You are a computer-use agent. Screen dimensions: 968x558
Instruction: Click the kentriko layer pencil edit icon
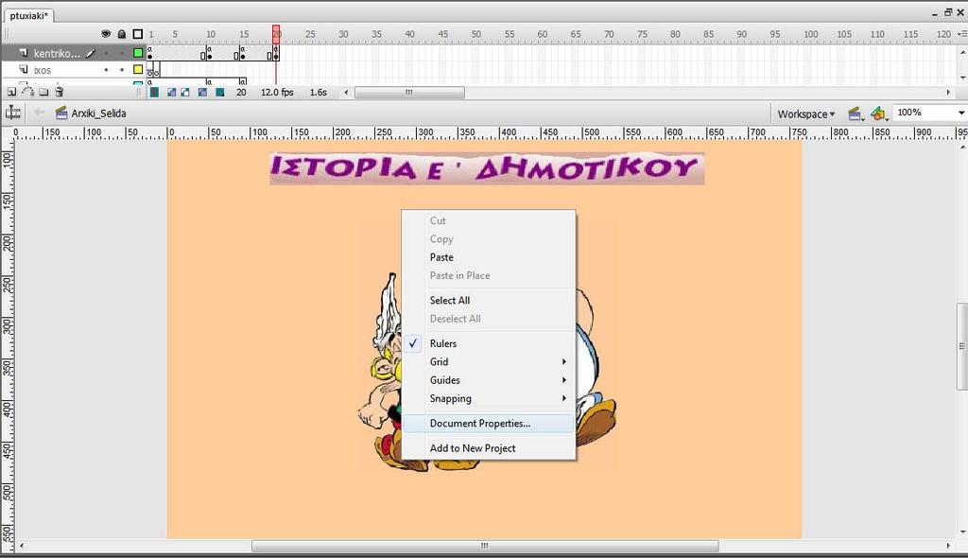click(91, 53)
